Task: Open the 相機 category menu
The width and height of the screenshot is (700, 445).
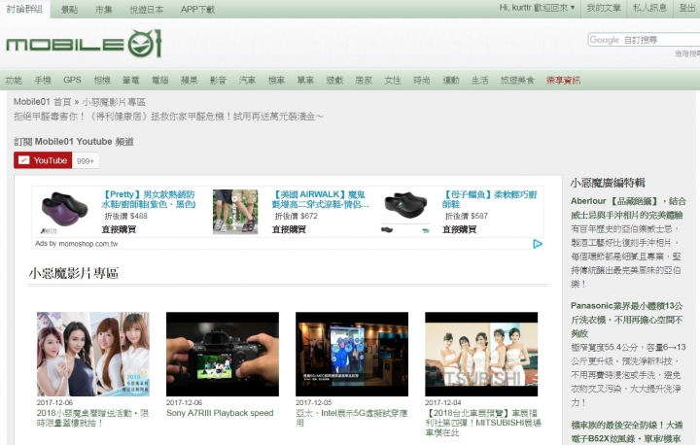Action: coord(102,81)
